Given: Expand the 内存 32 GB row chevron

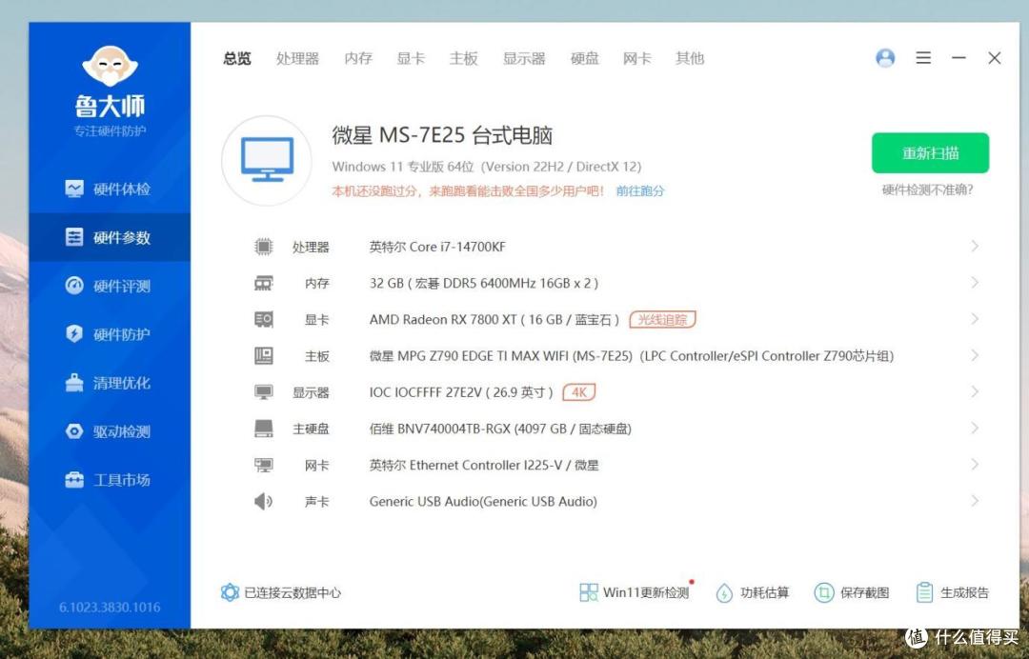Looking at the screenshot, I should 975,283.
